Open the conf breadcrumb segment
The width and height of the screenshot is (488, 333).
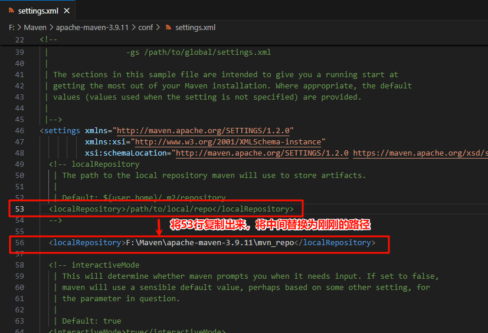[x=146, y=28]
